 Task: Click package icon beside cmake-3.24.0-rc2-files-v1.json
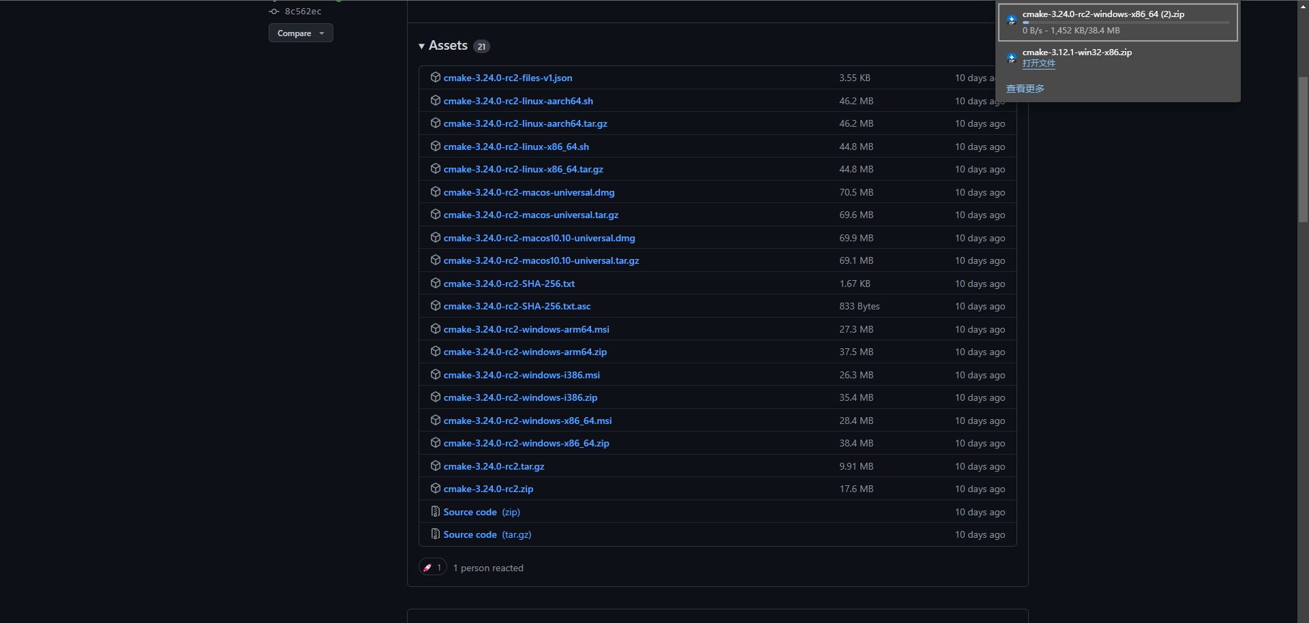[x=436, y=78]
